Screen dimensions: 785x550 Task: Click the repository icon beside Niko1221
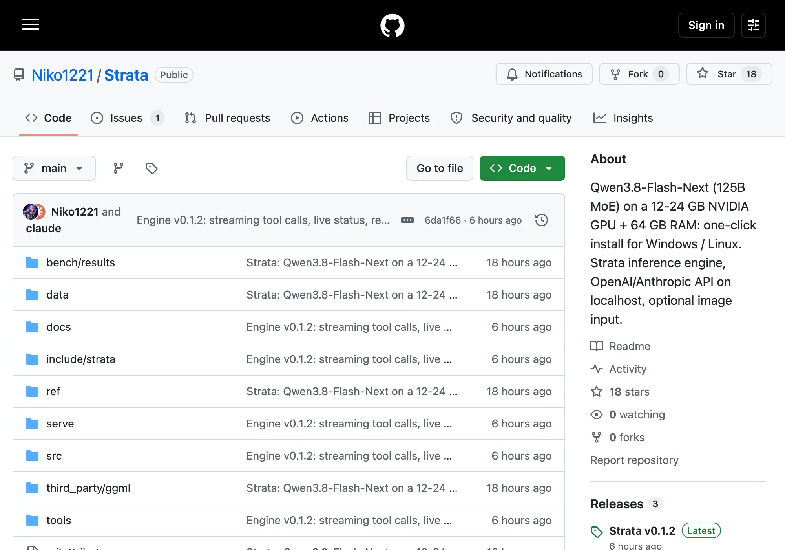click(19, 75)
